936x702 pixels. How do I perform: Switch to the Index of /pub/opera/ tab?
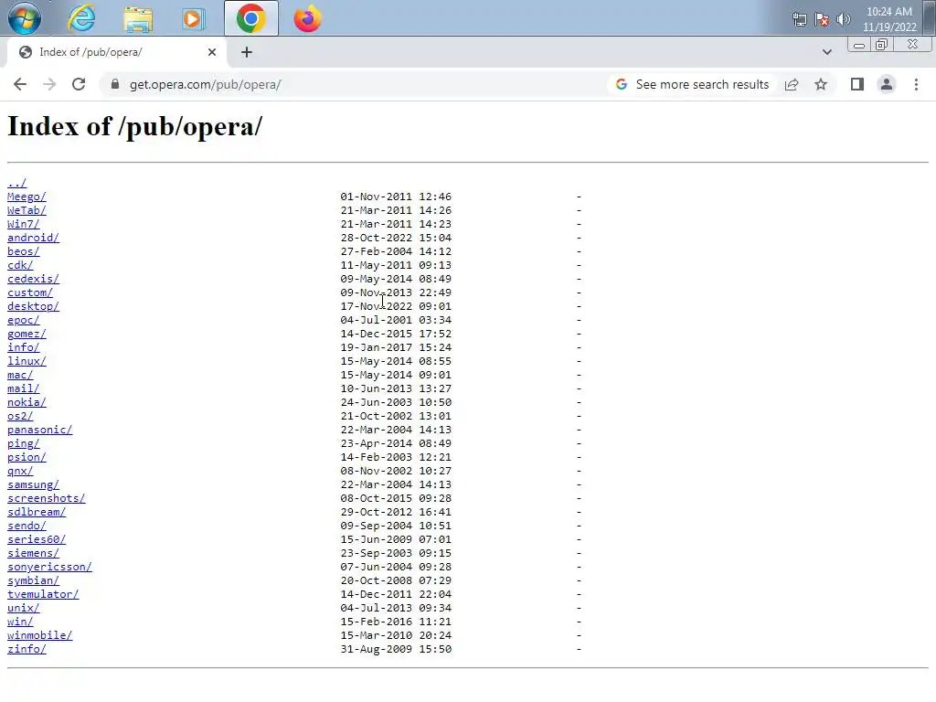(116, 52)
